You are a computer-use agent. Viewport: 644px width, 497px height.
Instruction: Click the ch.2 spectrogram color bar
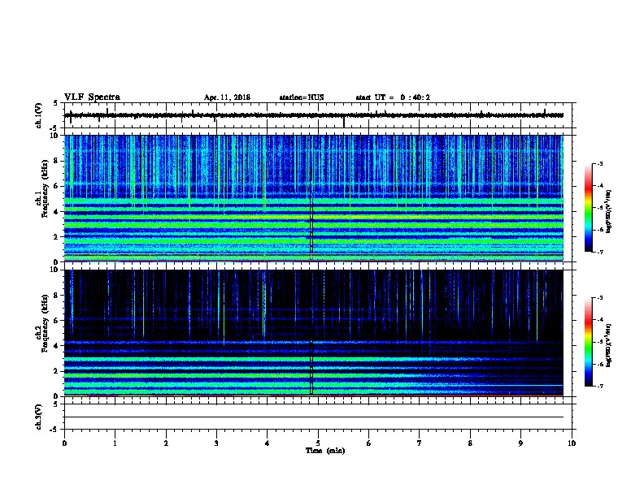[588, 342]
